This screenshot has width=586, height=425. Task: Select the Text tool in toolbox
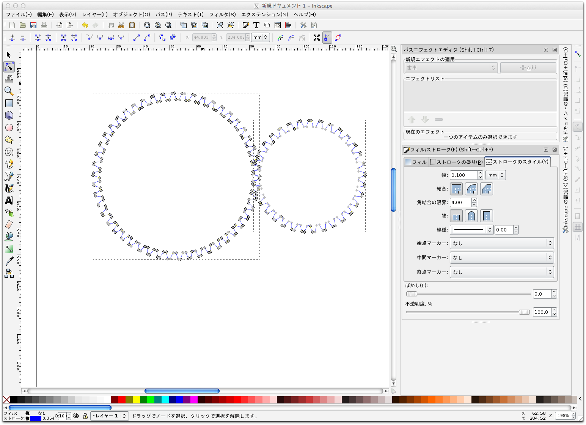pos(9,200)
